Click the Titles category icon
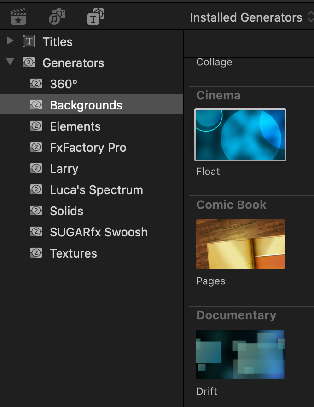314x407 pixels. (29, 42)
